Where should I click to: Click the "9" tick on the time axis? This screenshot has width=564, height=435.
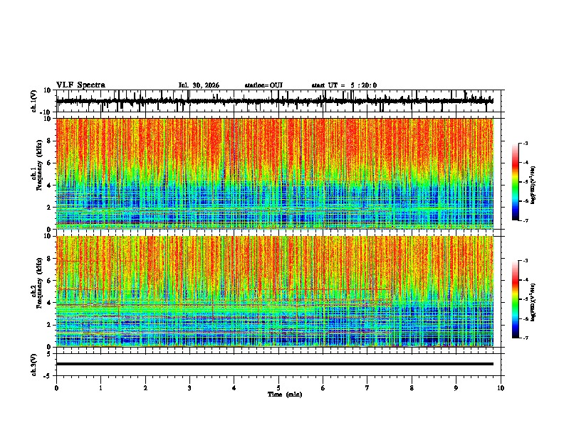point(456,388)
